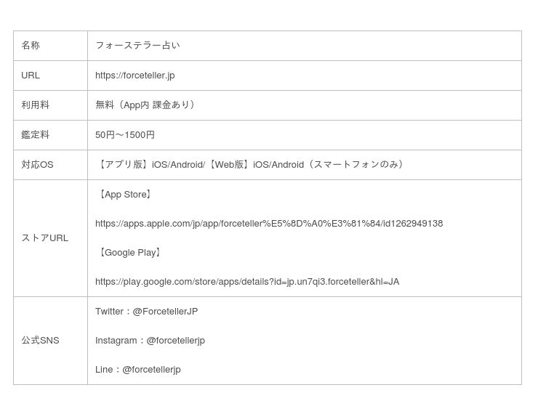Click the URL row label
This screenshot has width=538, height=414.
coord(31,76)
